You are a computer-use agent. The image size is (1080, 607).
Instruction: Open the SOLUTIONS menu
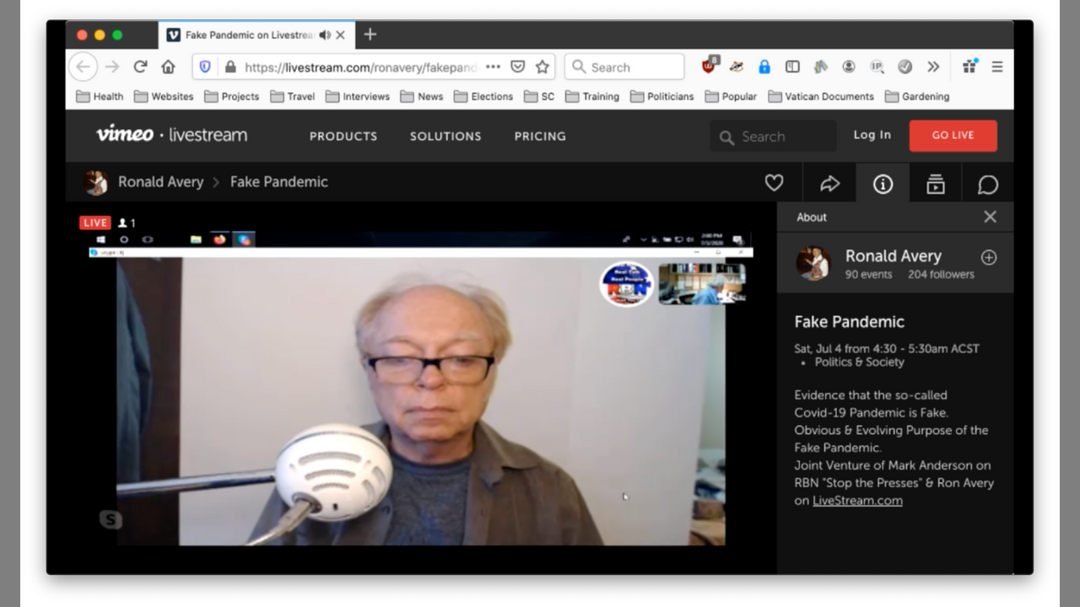[445, 136]
